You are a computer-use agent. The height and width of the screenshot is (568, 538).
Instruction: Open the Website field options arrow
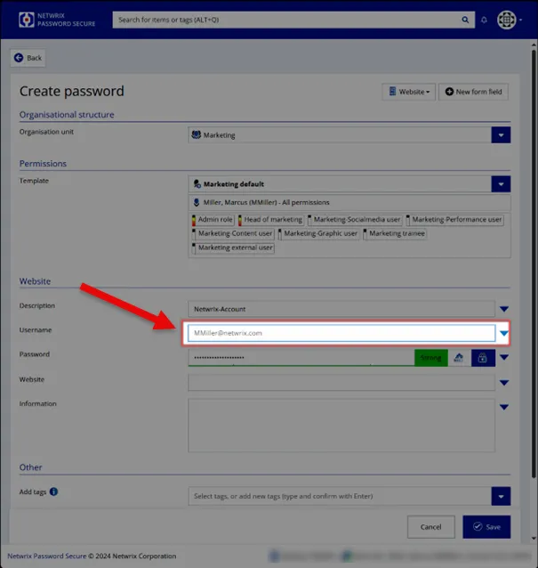pyautogui.click(x=504, y=383)
